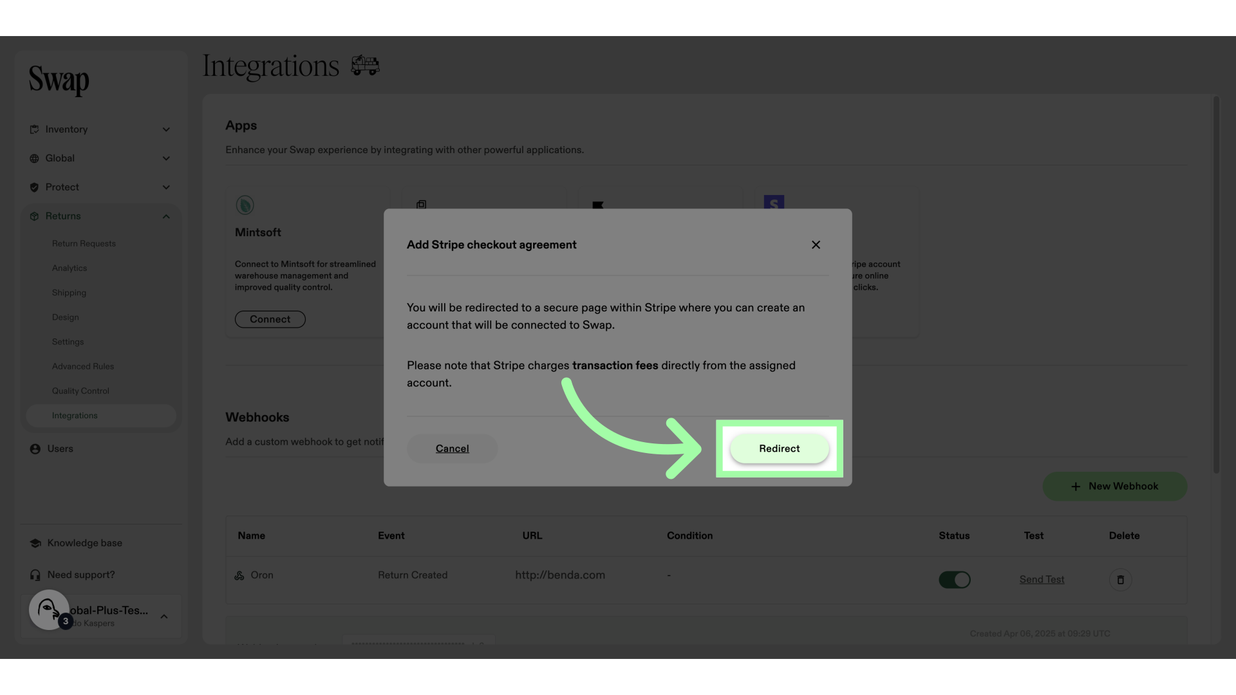The width and height of the screenshot is (1236, 695).
Task: Click the Knowledge base graduation cap icon
Action: click(x=35, y=543)
